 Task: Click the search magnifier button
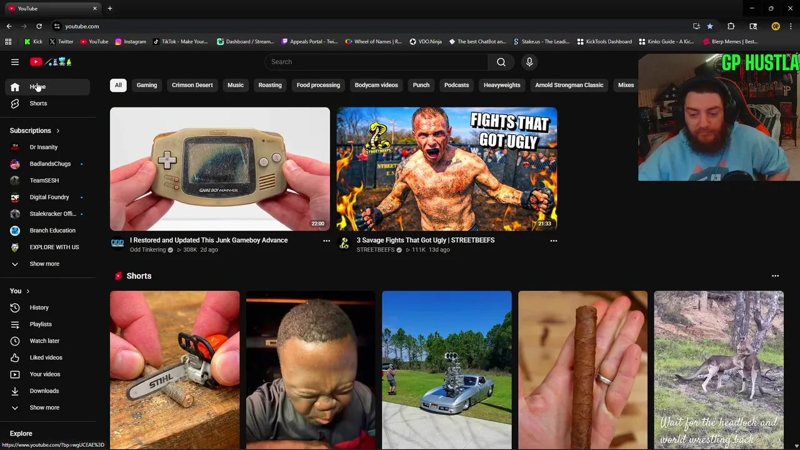(x=501, y=62)
